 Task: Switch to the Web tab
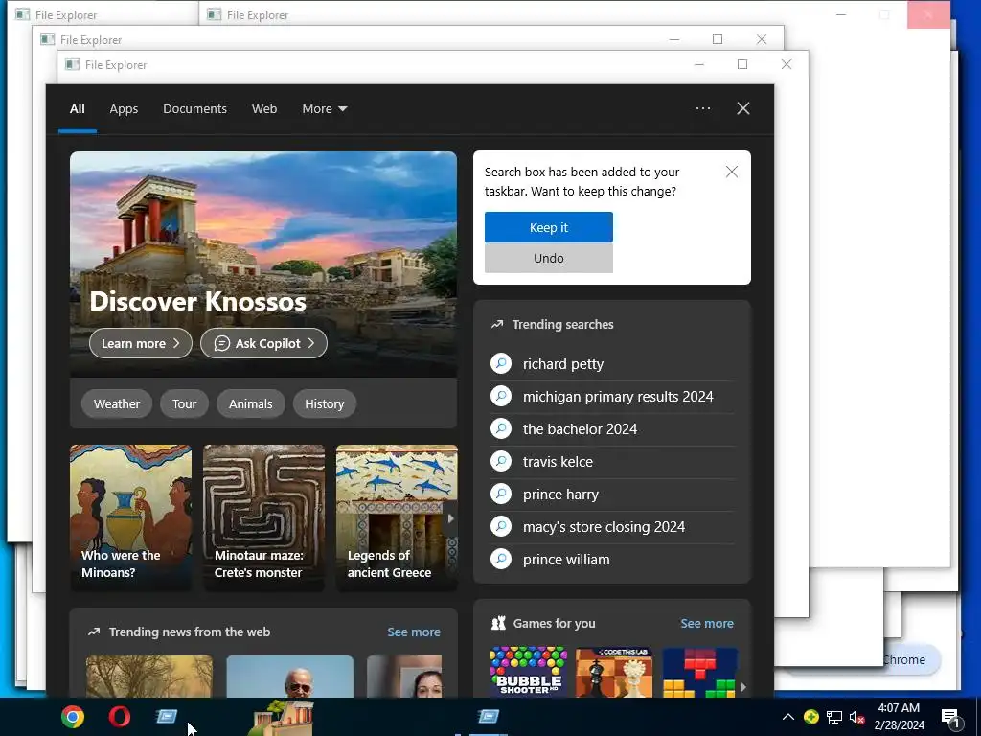pyautogui.click(x=264, y=109)
